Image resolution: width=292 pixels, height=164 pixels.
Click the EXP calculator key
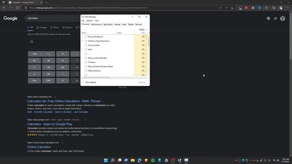pyautogui.click(x=49, y=81)
